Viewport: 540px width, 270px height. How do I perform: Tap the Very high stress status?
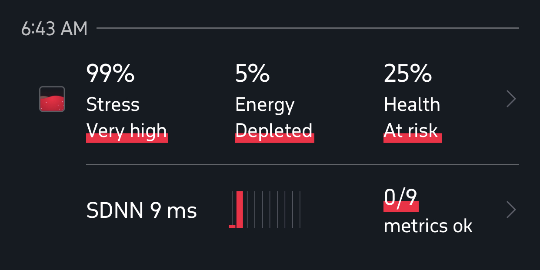click(127, 131)
